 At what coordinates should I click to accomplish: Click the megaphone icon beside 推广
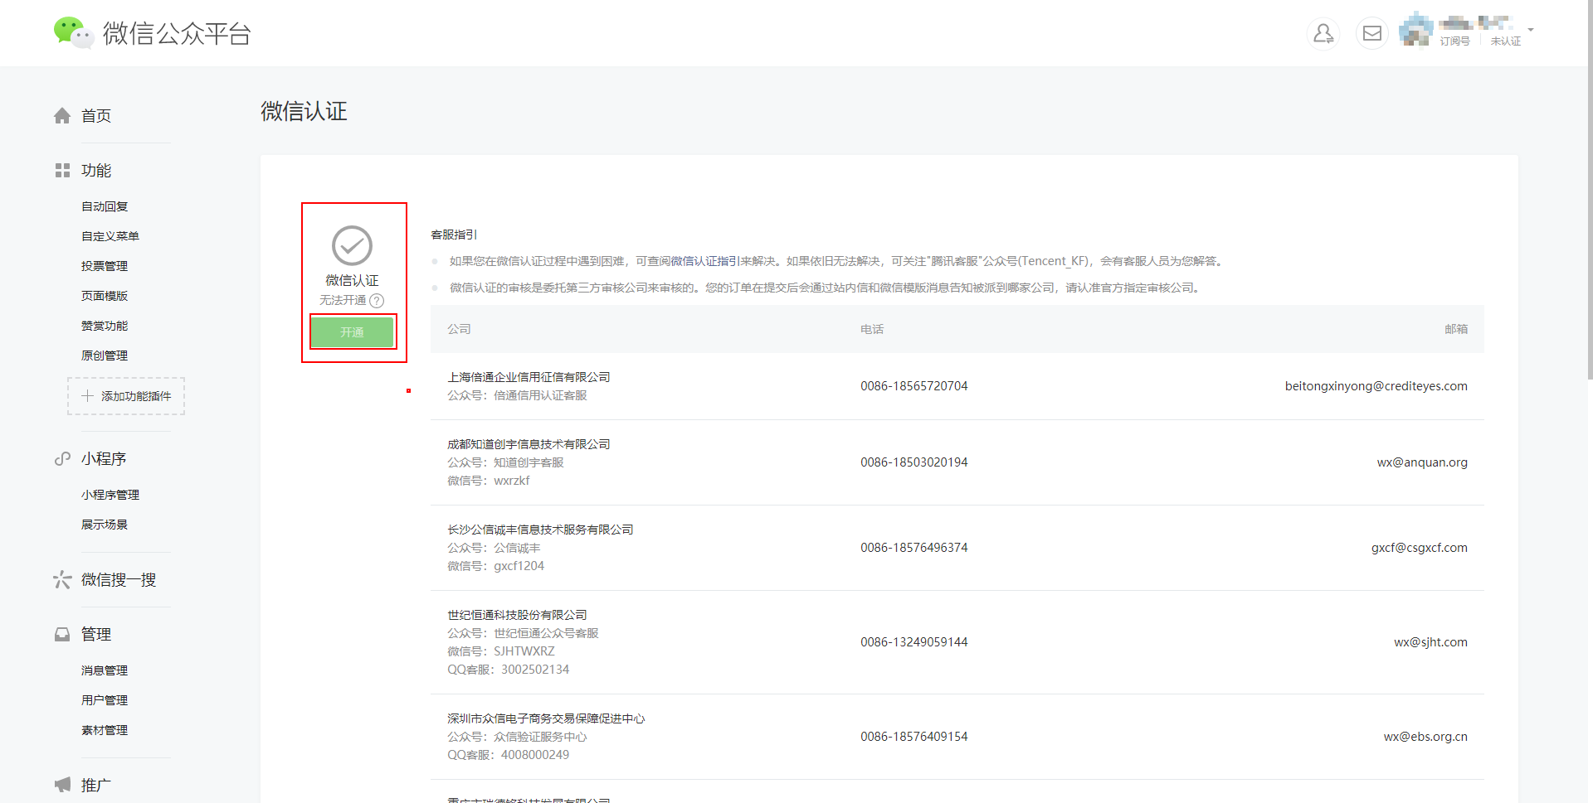(x=62, y=785)
